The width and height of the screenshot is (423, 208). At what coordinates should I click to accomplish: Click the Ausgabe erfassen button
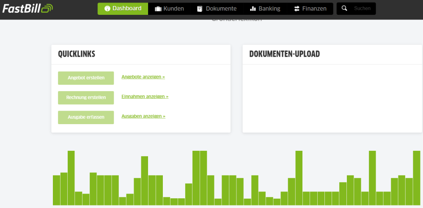[86, 117]
